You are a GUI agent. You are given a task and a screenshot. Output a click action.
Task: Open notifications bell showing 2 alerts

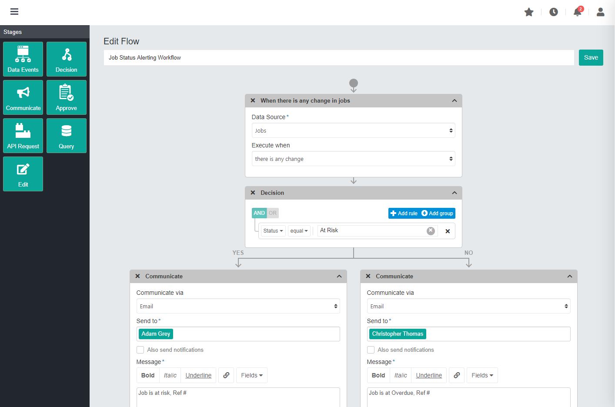pyautogui.click(x=577, y=12)
